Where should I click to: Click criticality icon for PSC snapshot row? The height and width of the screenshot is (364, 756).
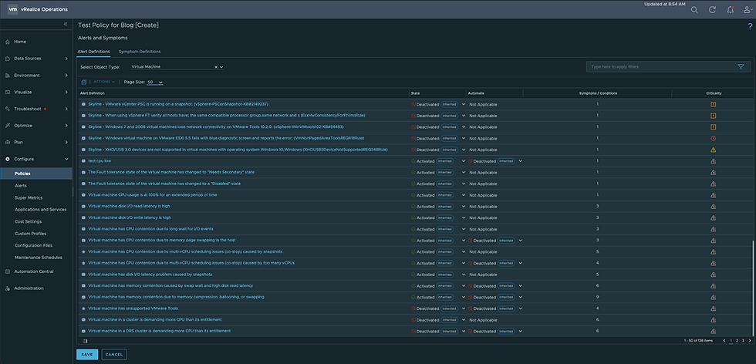(x=713, y=104)
